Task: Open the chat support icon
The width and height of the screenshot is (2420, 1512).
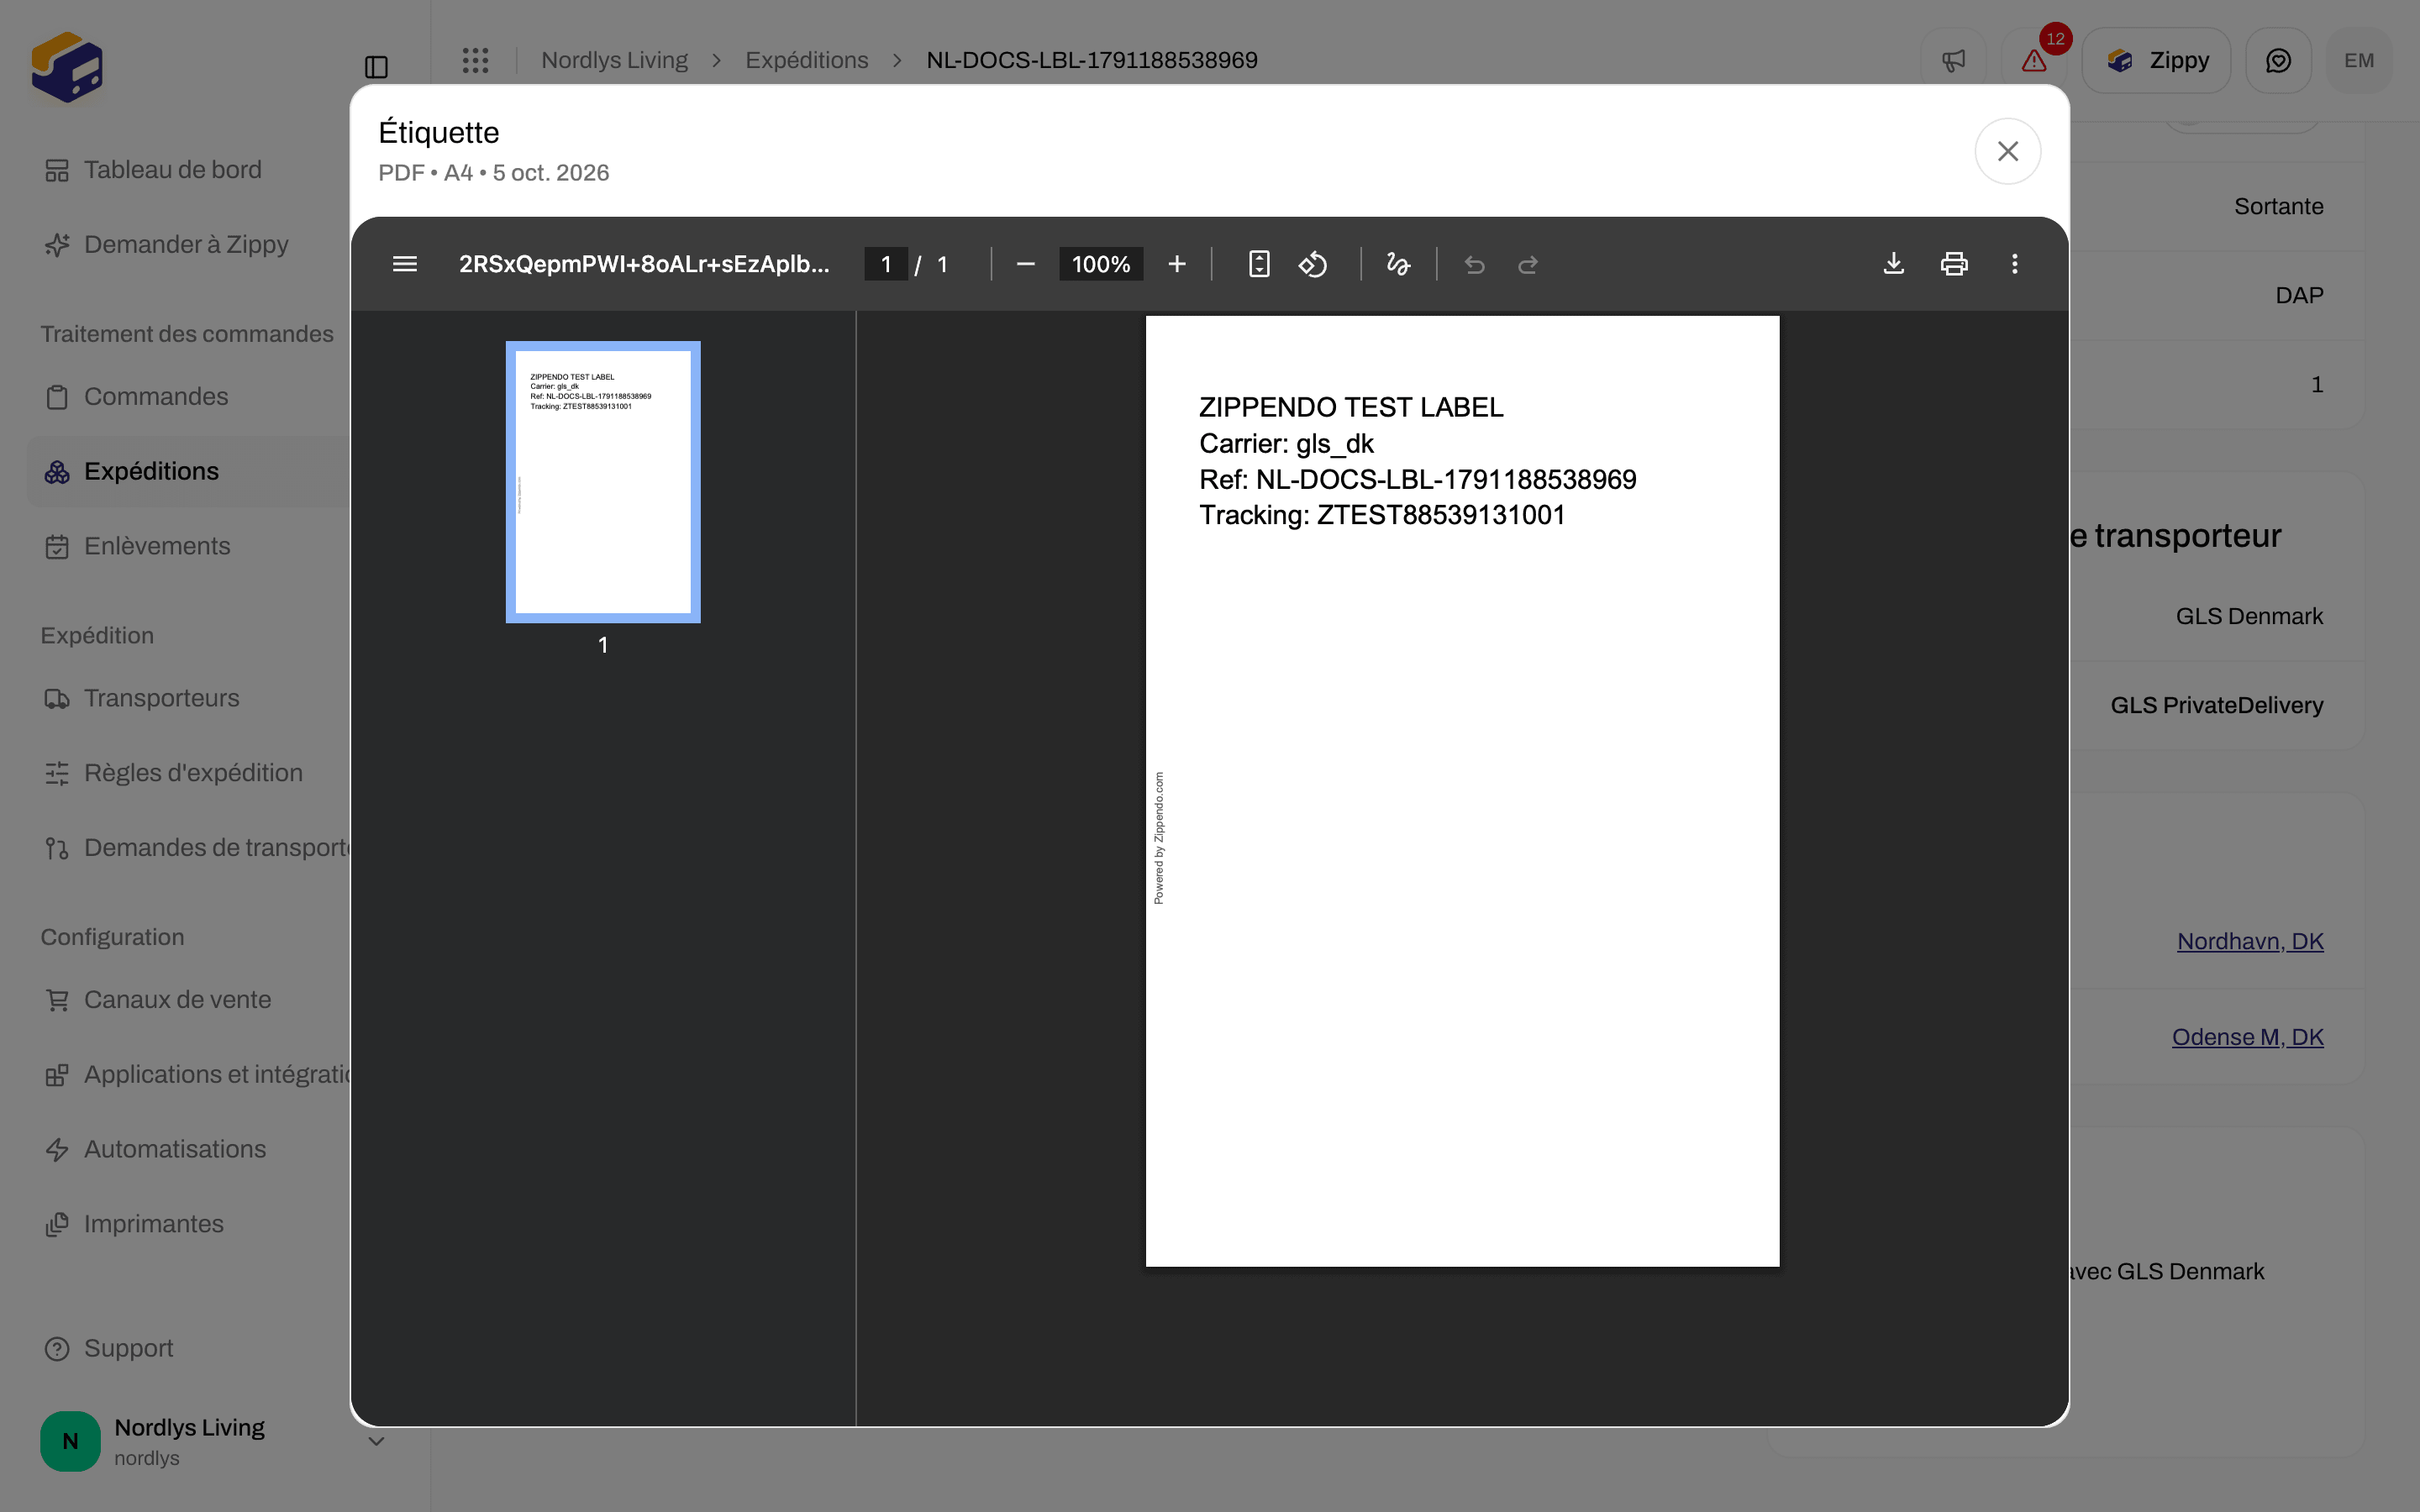Action: tap(2278, 60)
